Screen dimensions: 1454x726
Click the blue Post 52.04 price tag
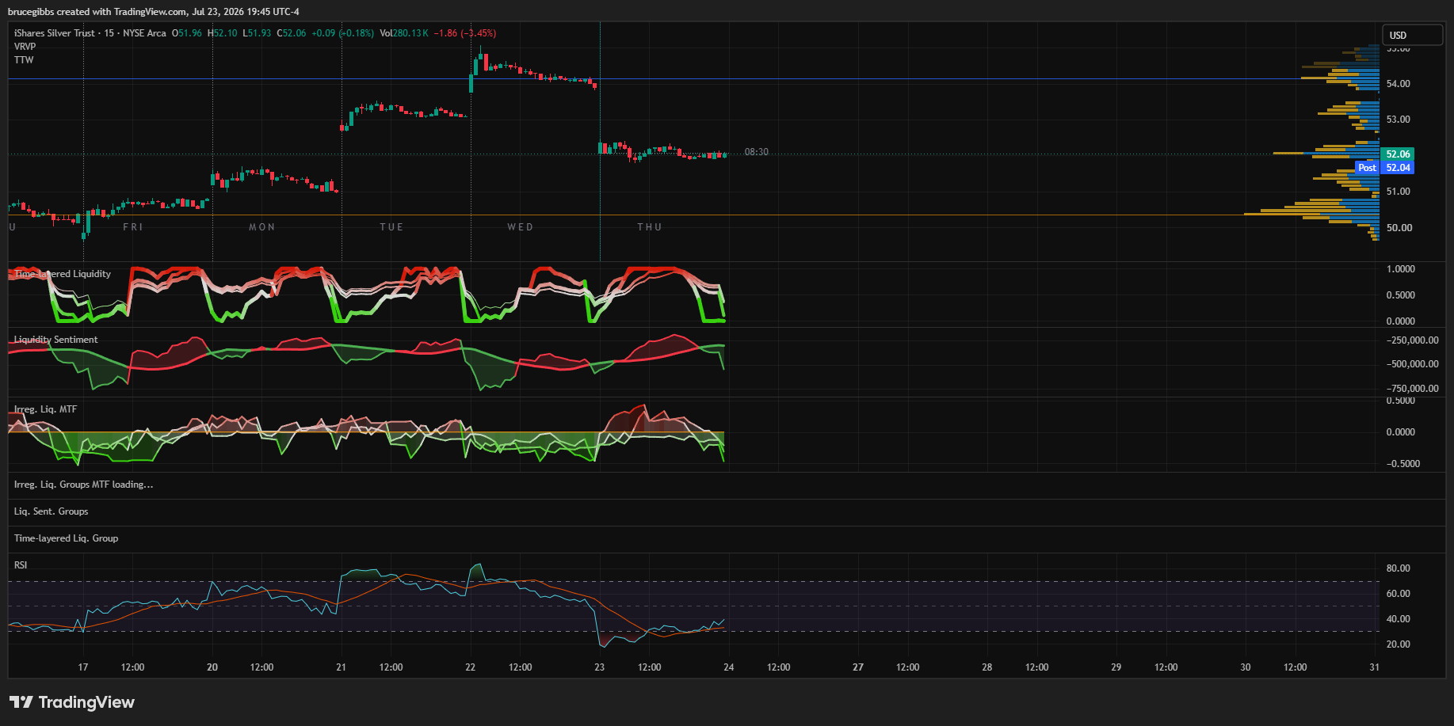click(1384, 168)
